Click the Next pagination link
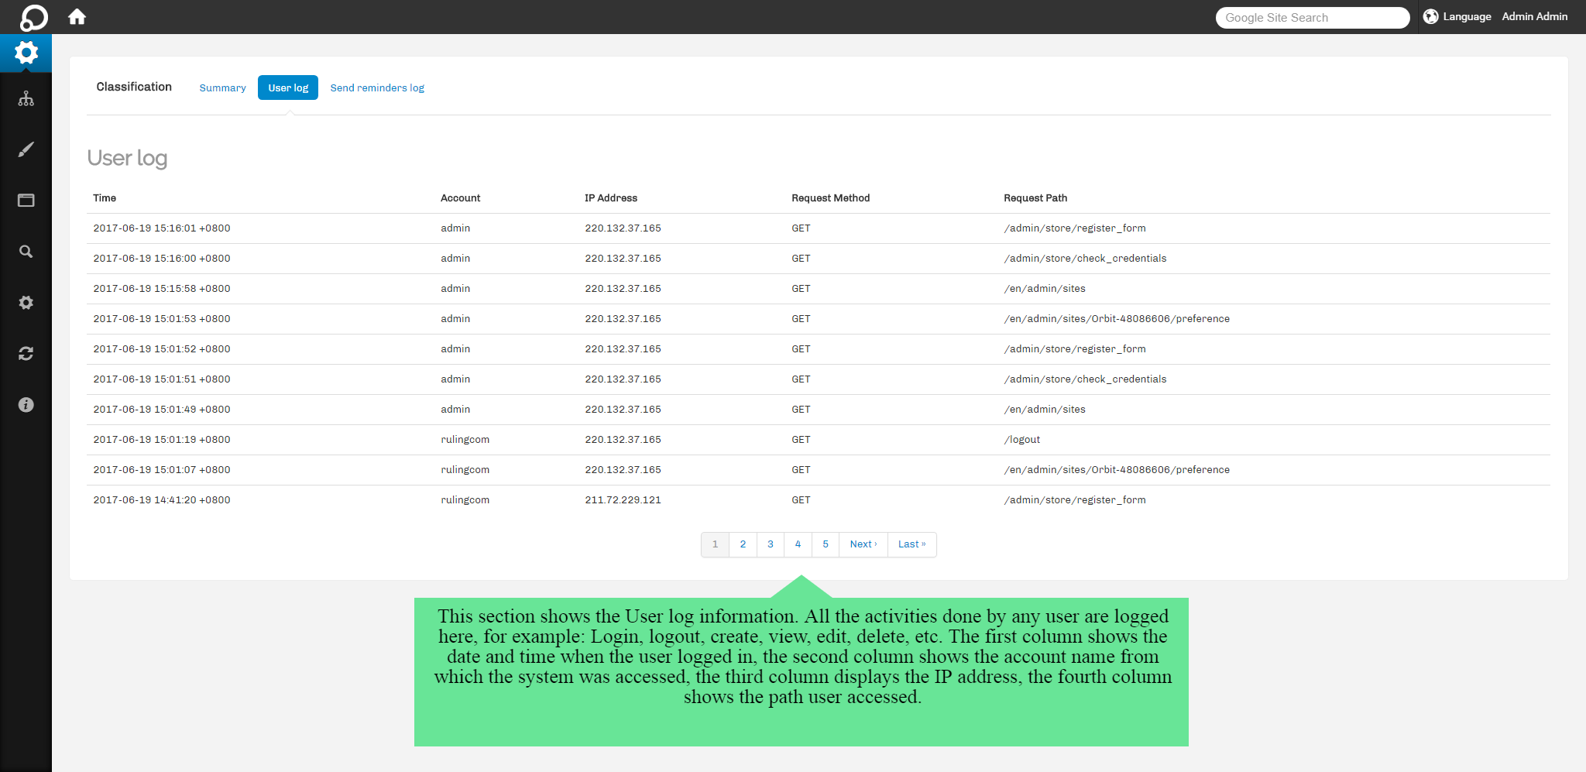 (863, 544)
